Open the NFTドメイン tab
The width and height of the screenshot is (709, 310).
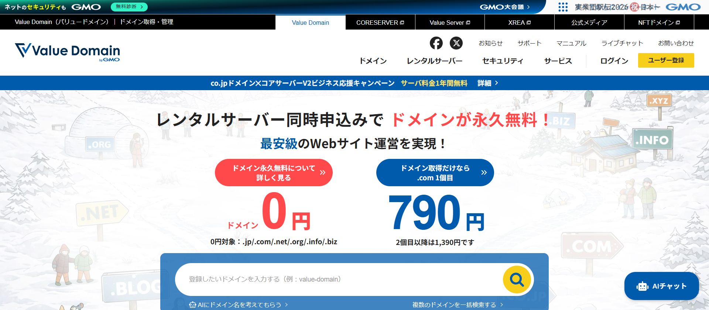click(659, 23)
